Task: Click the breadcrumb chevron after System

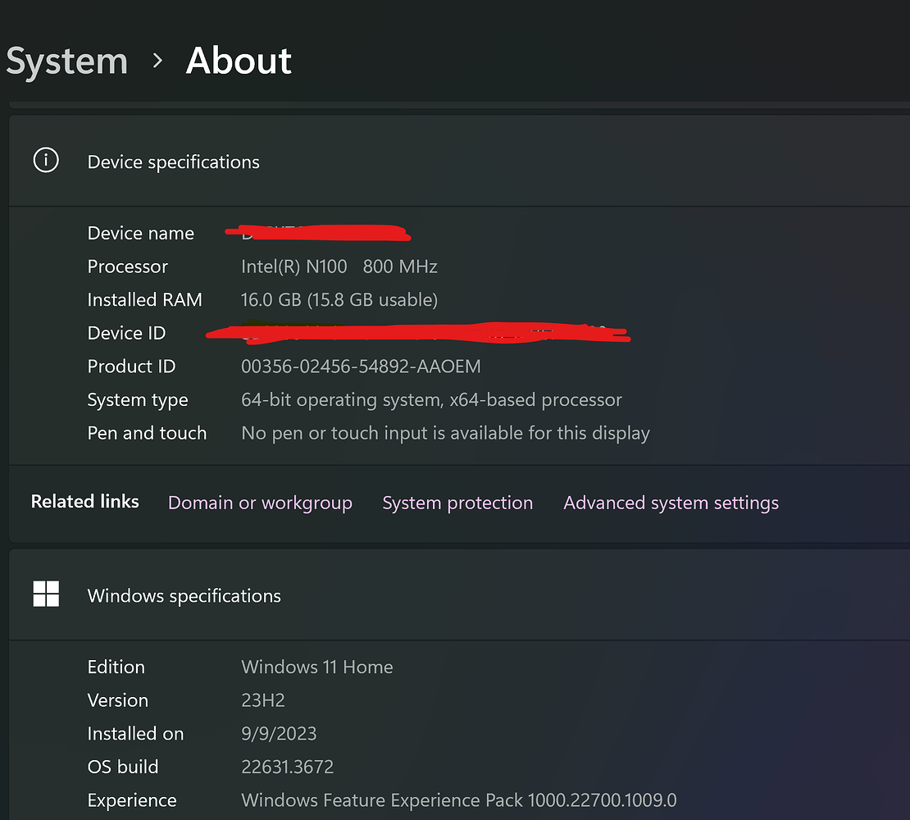Action: [x=157, y=61]
